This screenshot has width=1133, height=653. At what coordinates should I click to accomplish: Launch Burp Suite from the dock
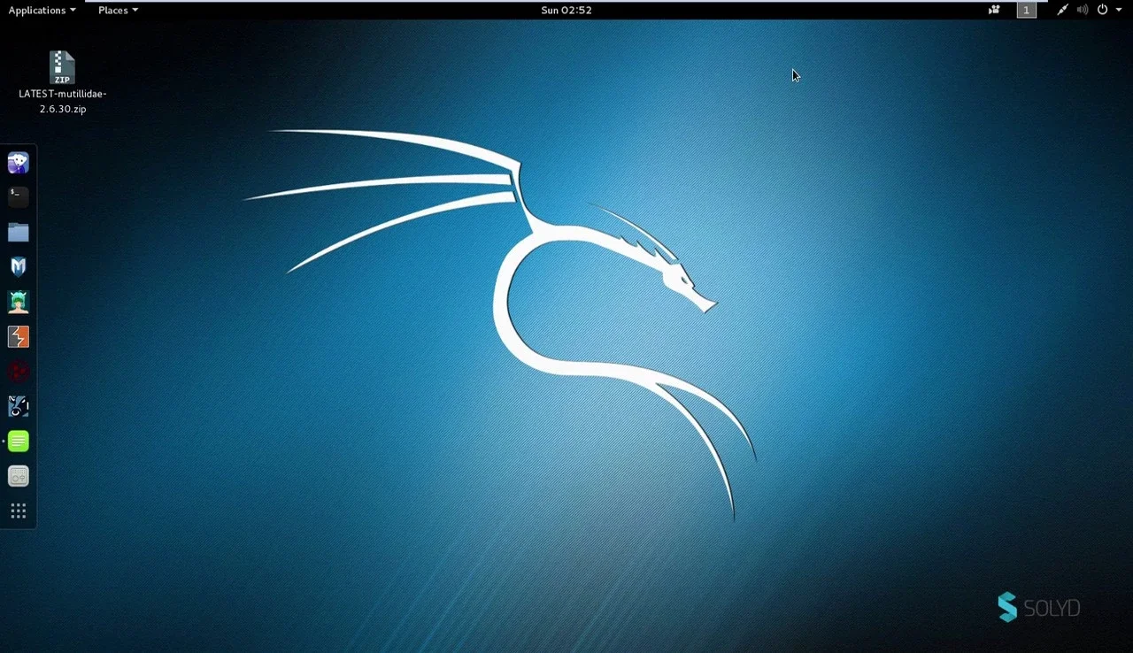click(x=19, y=336)
